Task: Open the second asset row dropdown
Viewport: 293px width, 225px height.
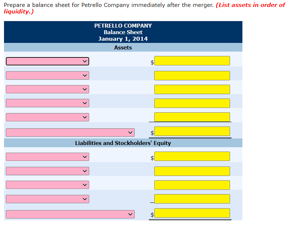Action: click(47, 75)
